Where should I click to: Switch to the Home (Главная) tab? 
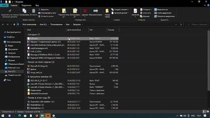14,5
